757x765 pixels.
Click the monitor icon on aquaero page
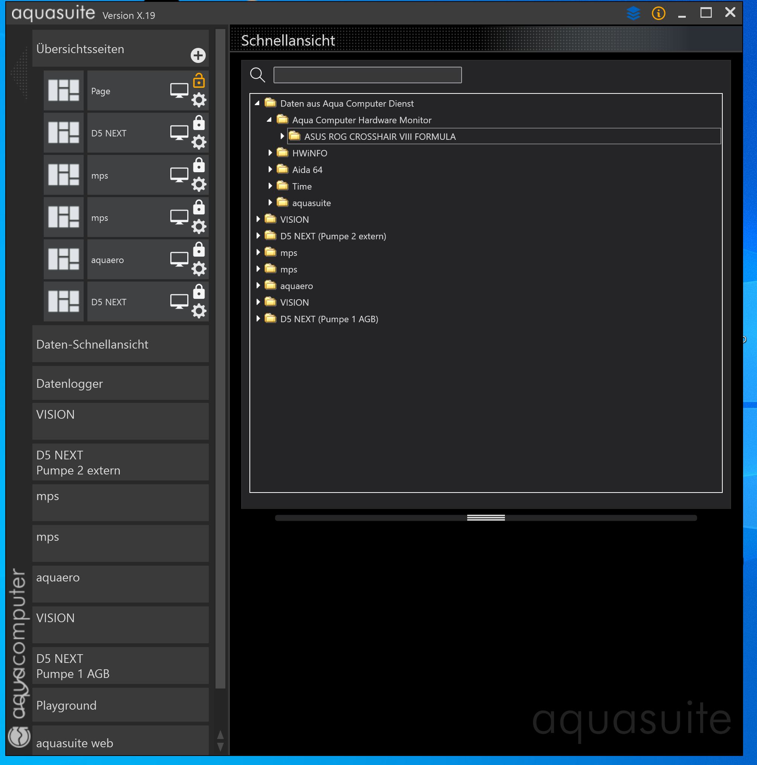pyautogui.click(x=179, y=259)
